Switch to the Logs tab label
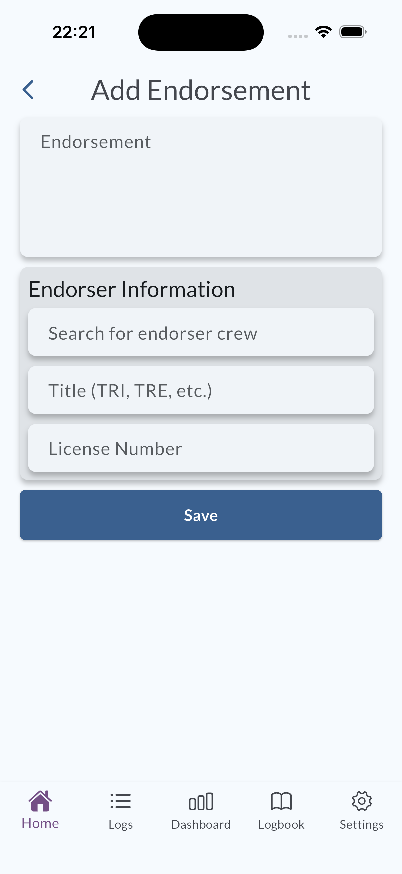This screenshot has width=402, height=874. click(120, 824)
